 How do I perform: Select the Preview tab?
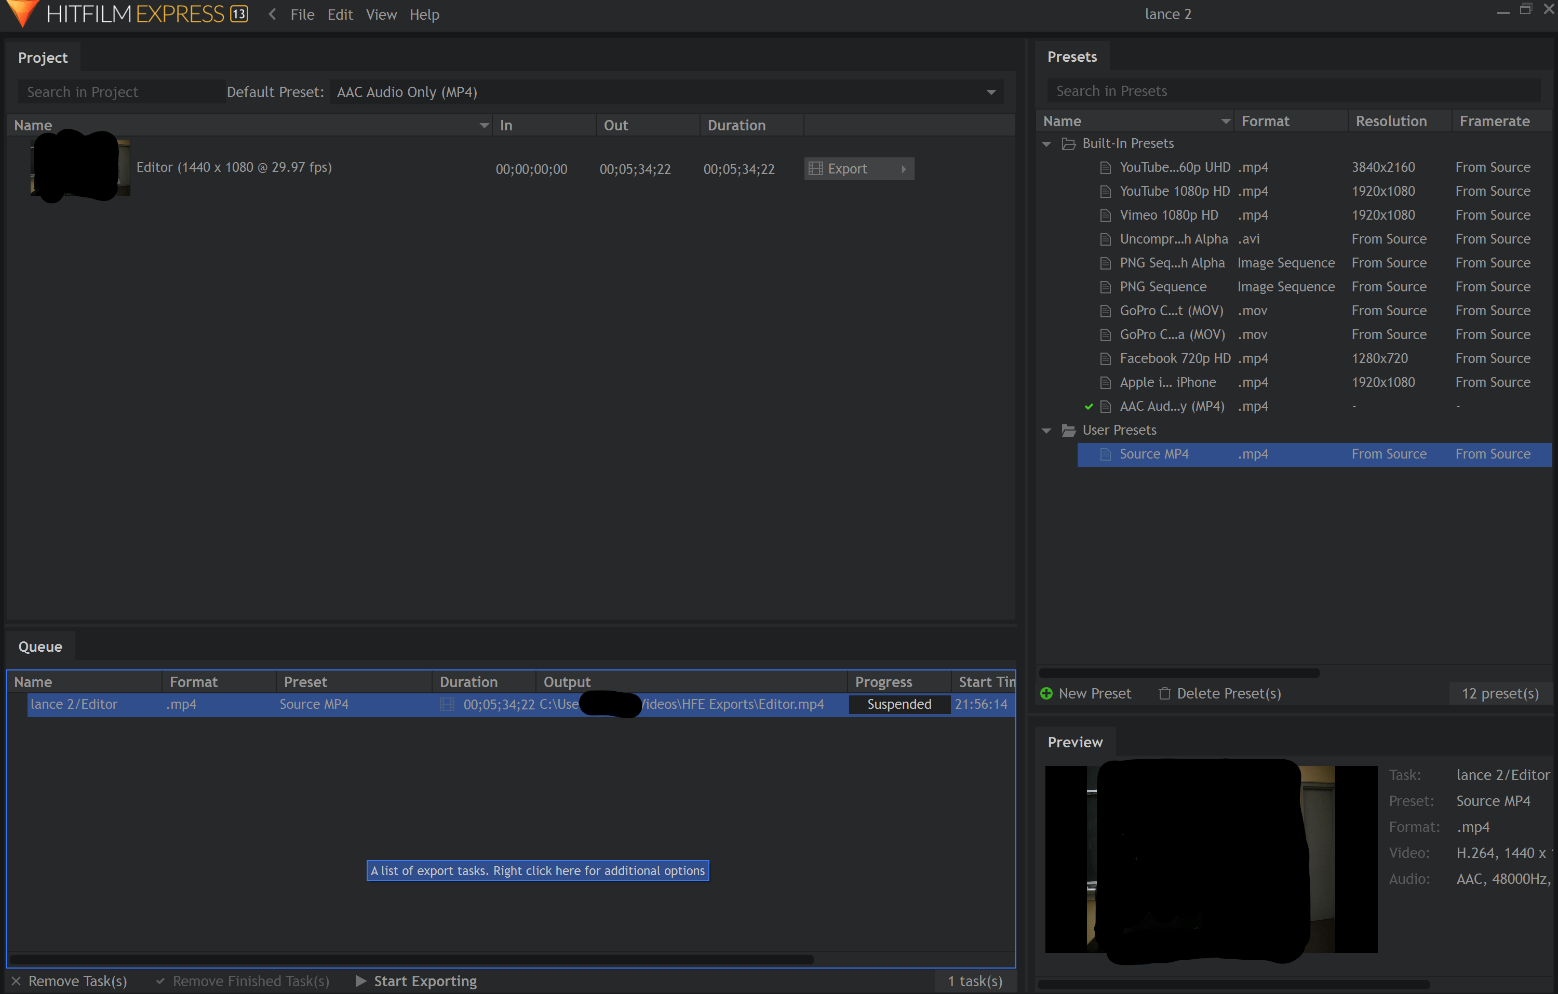[x=1075, y=742]
